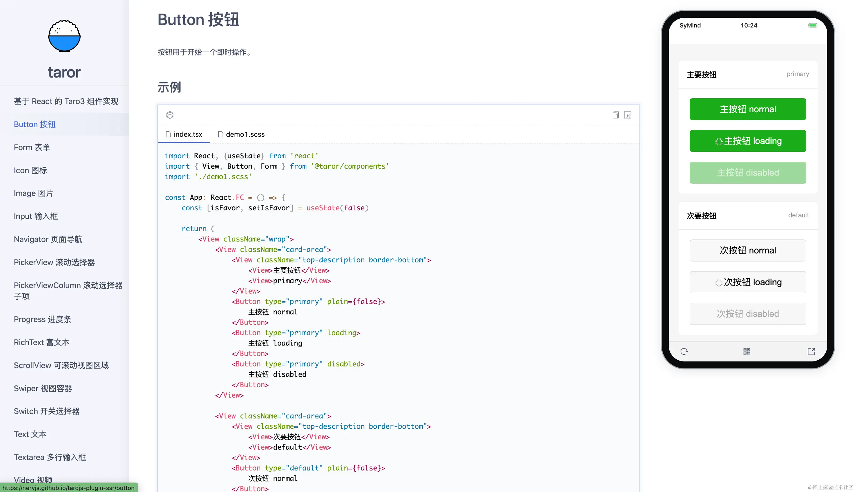Click the reload icon under phone preview
855x492 pixels.
tap(684, 351)
